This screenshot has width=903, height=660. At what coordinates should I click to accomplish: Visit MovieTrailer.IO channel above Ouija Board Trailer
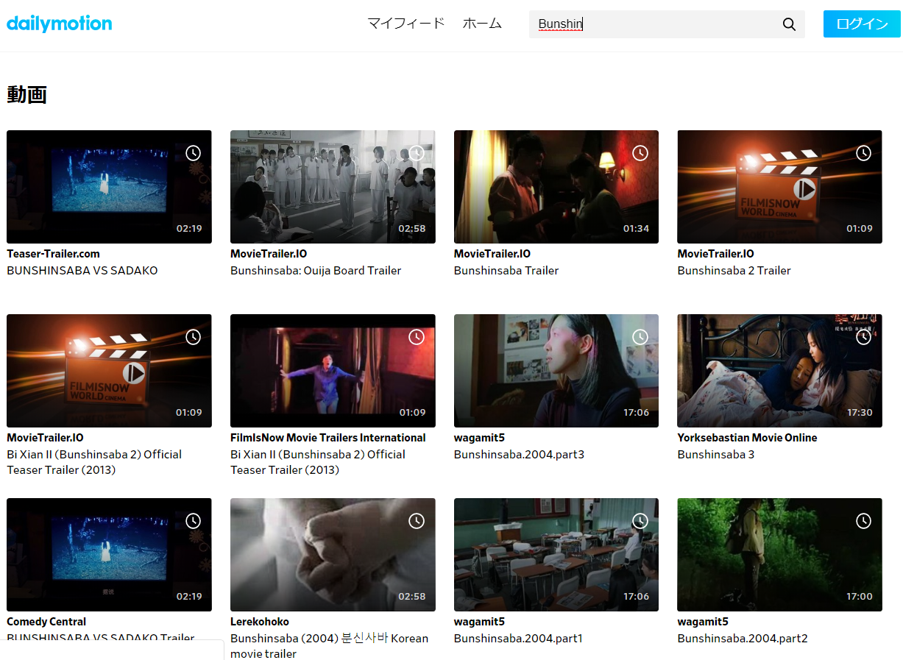coord(269,254)
